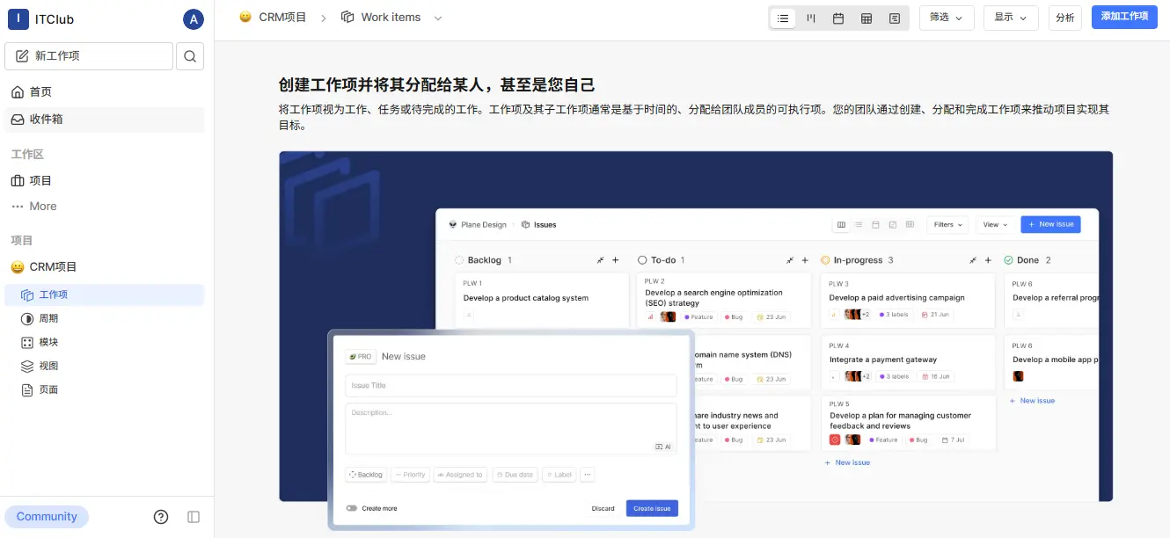Go to 周期 in the sidebar
The height and width of the screenshot is (538, 1170).
[x=48, y=318]
